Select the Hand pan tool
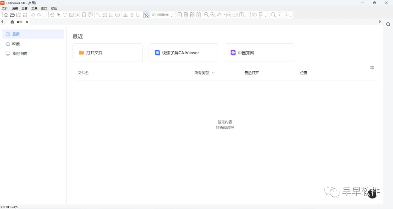Screen dimensions: 393x209 (x=52, y=15)
